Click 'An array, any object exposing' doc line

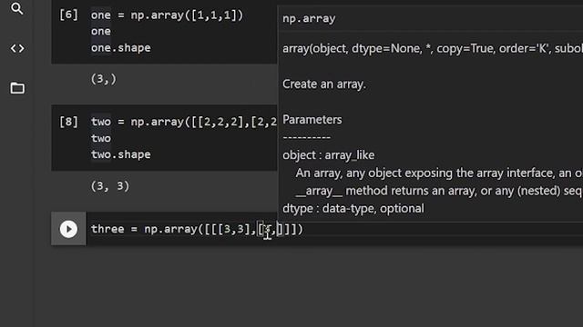[x=439, y=173]
